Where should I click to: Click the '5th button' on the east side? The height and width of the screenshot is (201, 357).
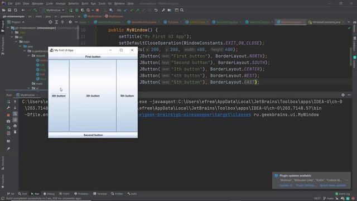pyautogui.click(x=127, y=95)
